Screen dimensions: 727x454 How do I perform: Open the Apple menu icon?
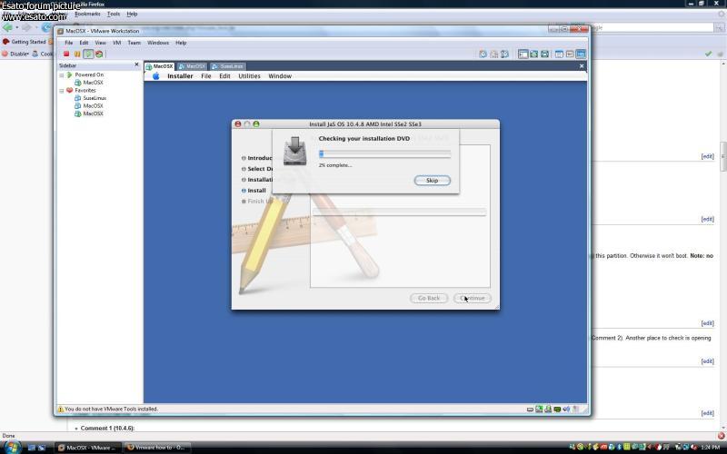(x=155, y=76)
